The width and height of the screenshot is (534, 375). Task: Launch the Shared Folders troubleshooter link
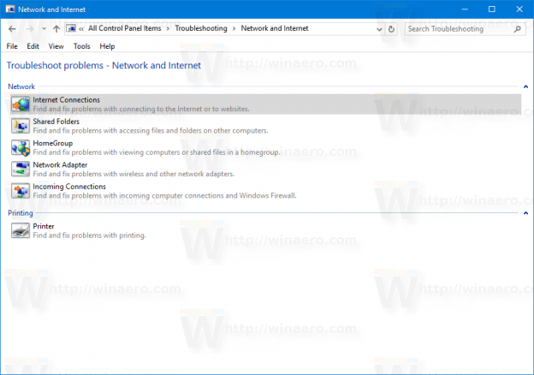(56, 122)
